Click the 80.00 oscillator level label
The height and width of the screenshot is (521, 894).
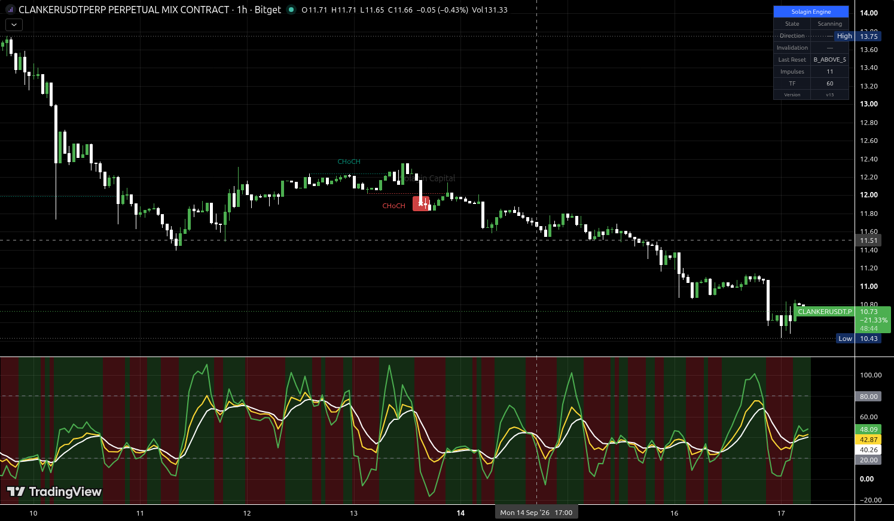[868, 397]
